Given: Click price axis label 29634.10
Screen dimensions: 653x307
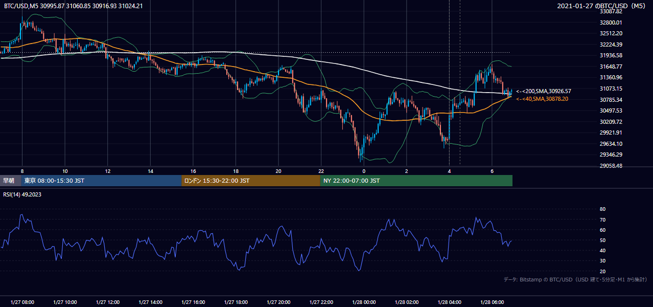Looking at the screenshot, I should coord(611,144).
